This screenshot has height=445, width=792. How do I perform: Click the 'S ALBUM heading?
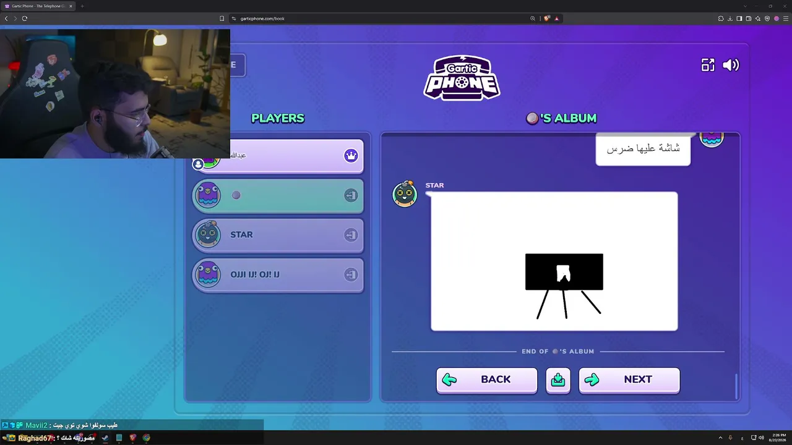pos(561,118)
